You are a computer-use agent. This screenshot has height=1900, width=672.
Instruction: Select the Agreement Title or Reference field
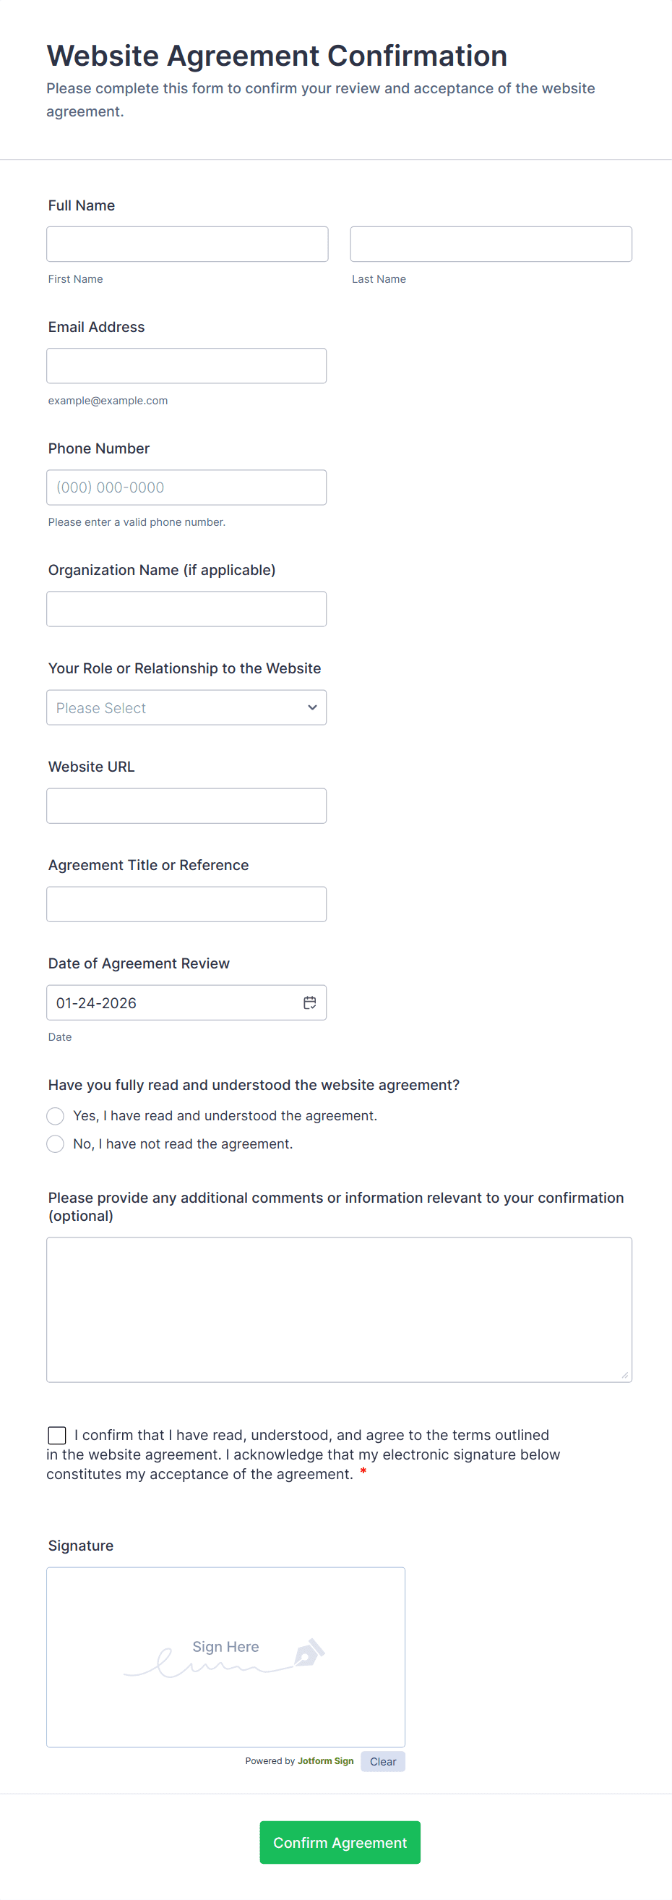pyautogui.click(x=186, y=903)
